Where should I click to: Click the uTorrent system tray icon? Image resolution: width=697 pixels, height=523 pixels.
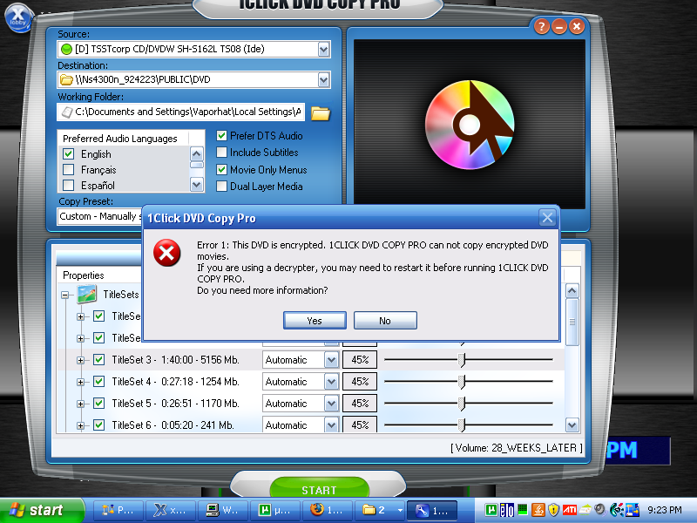click(x=491, y=510)
